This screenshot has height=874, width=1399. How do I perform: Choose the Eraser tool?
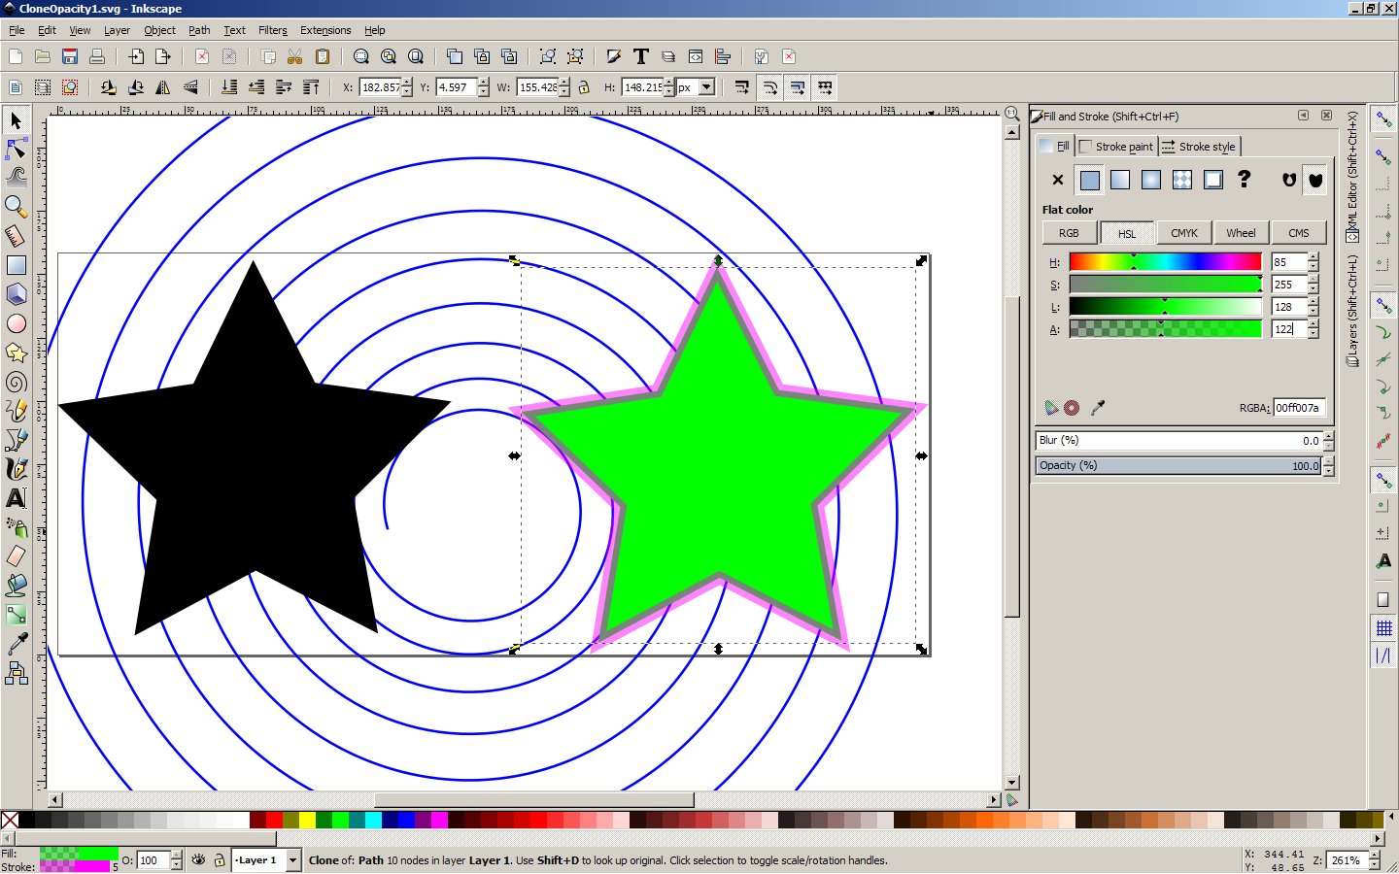point(17,556)
